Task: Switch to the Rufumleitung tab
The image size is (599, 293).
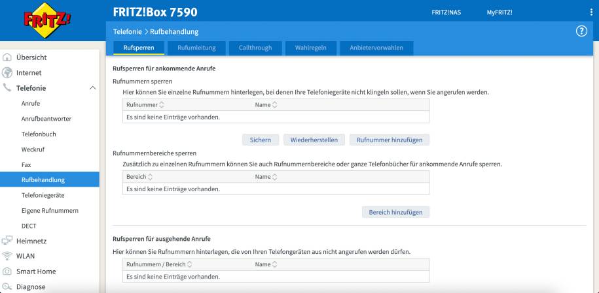Action: tap(196, 48)
